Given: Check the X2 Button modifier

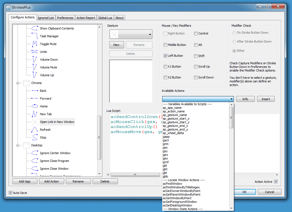Looking at the screenshot, I should (165, 77).
